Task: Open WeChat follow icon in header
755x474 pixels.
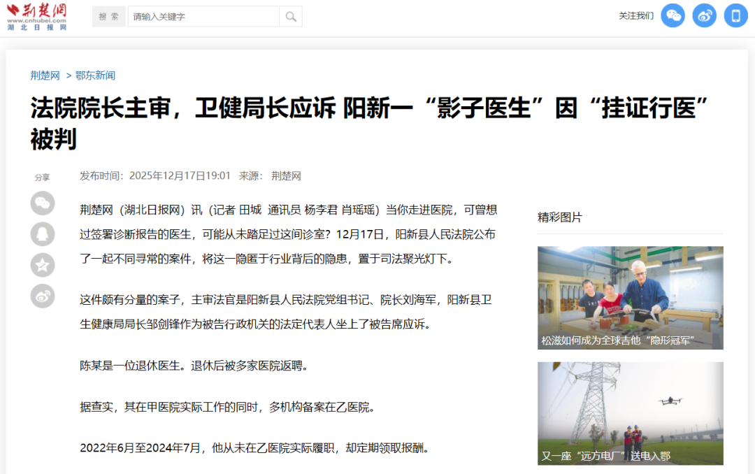Action: coord(673,15)
